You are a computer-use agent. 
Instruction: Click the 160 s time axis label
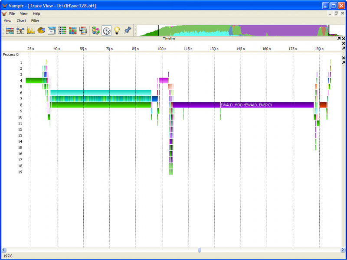[267, 49]
